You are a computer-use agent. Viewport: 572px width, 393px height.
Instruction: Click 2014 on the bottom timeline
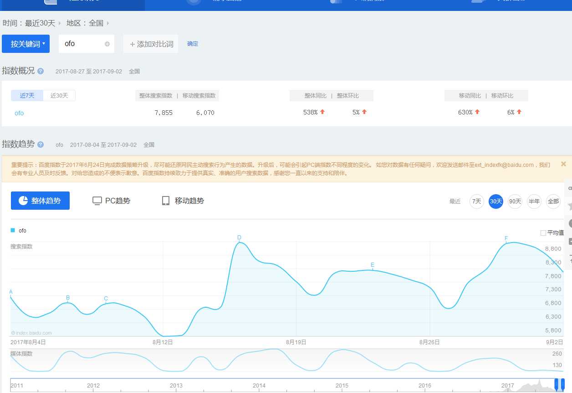(259, 386)
